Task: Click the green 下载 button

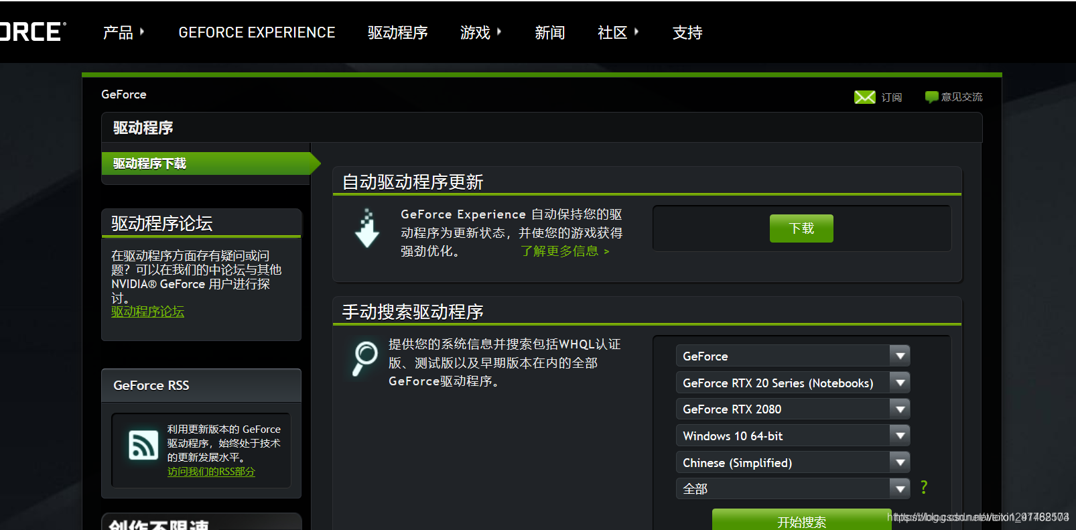Action: (801, 228)
